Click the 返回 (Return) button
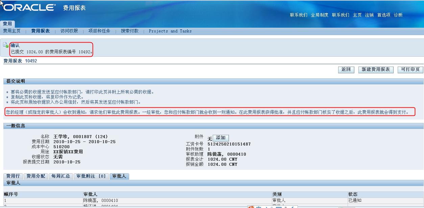Screen dimensions: 424x208 point(346,70)
